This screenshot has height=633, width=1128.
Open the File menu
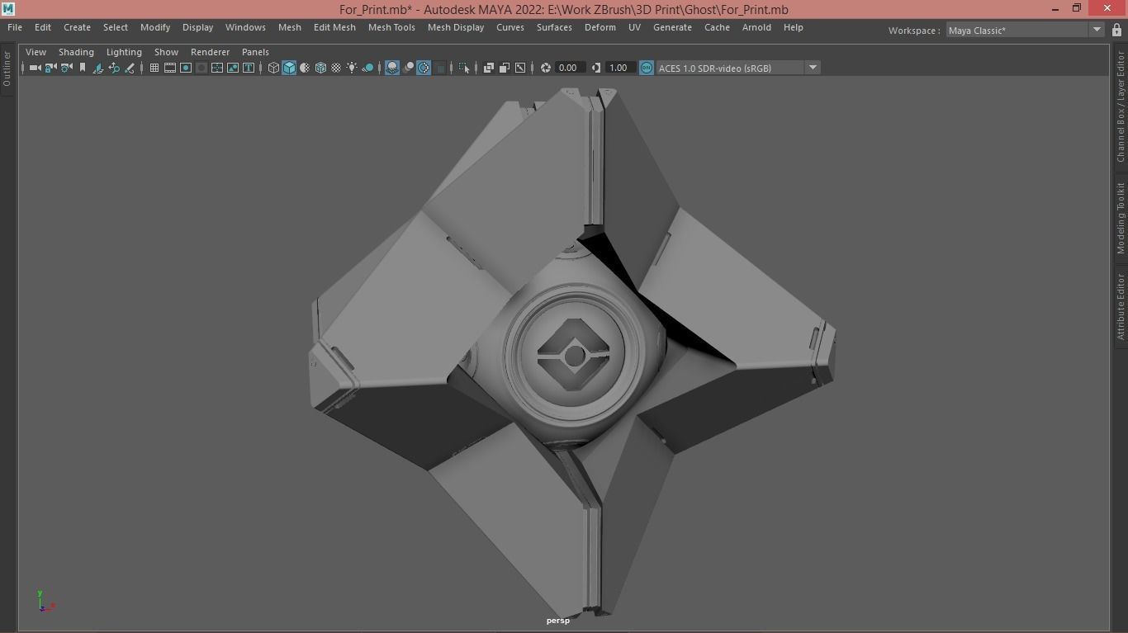[15, 27]
